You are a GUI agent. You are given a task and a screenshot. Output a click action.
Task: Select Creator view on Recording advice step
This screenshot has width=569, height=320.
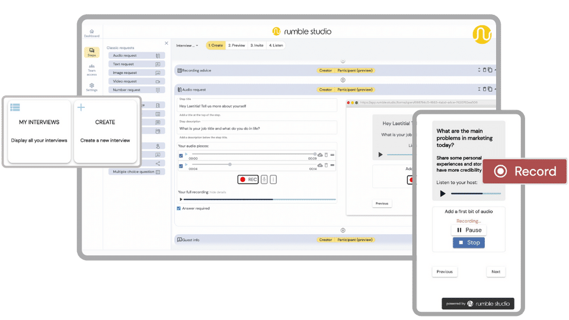(325, 71)
